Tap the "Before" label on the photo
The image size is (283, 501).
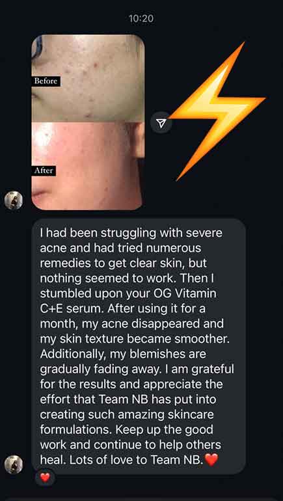coord(46,81)
